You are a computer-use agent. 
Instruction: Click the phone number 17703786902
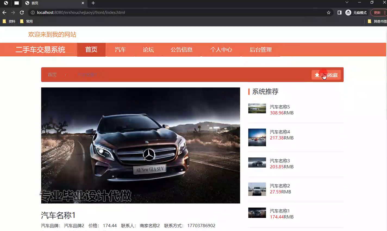(x=201, y=226)
